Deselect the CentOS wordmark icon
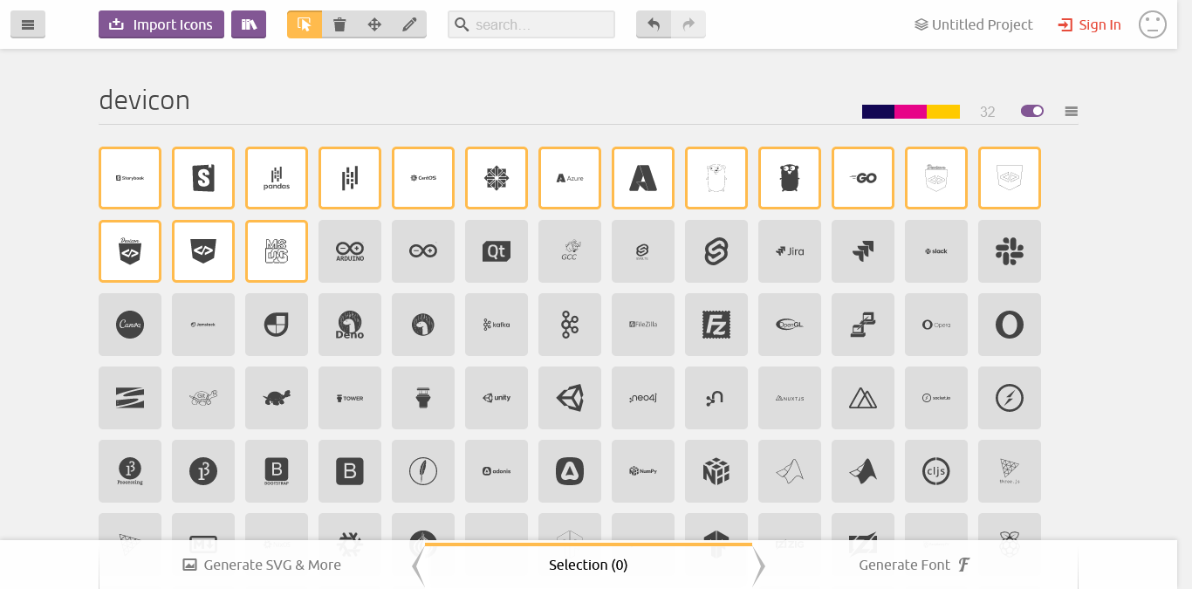 pyautogui.click(x=423, y=178)
